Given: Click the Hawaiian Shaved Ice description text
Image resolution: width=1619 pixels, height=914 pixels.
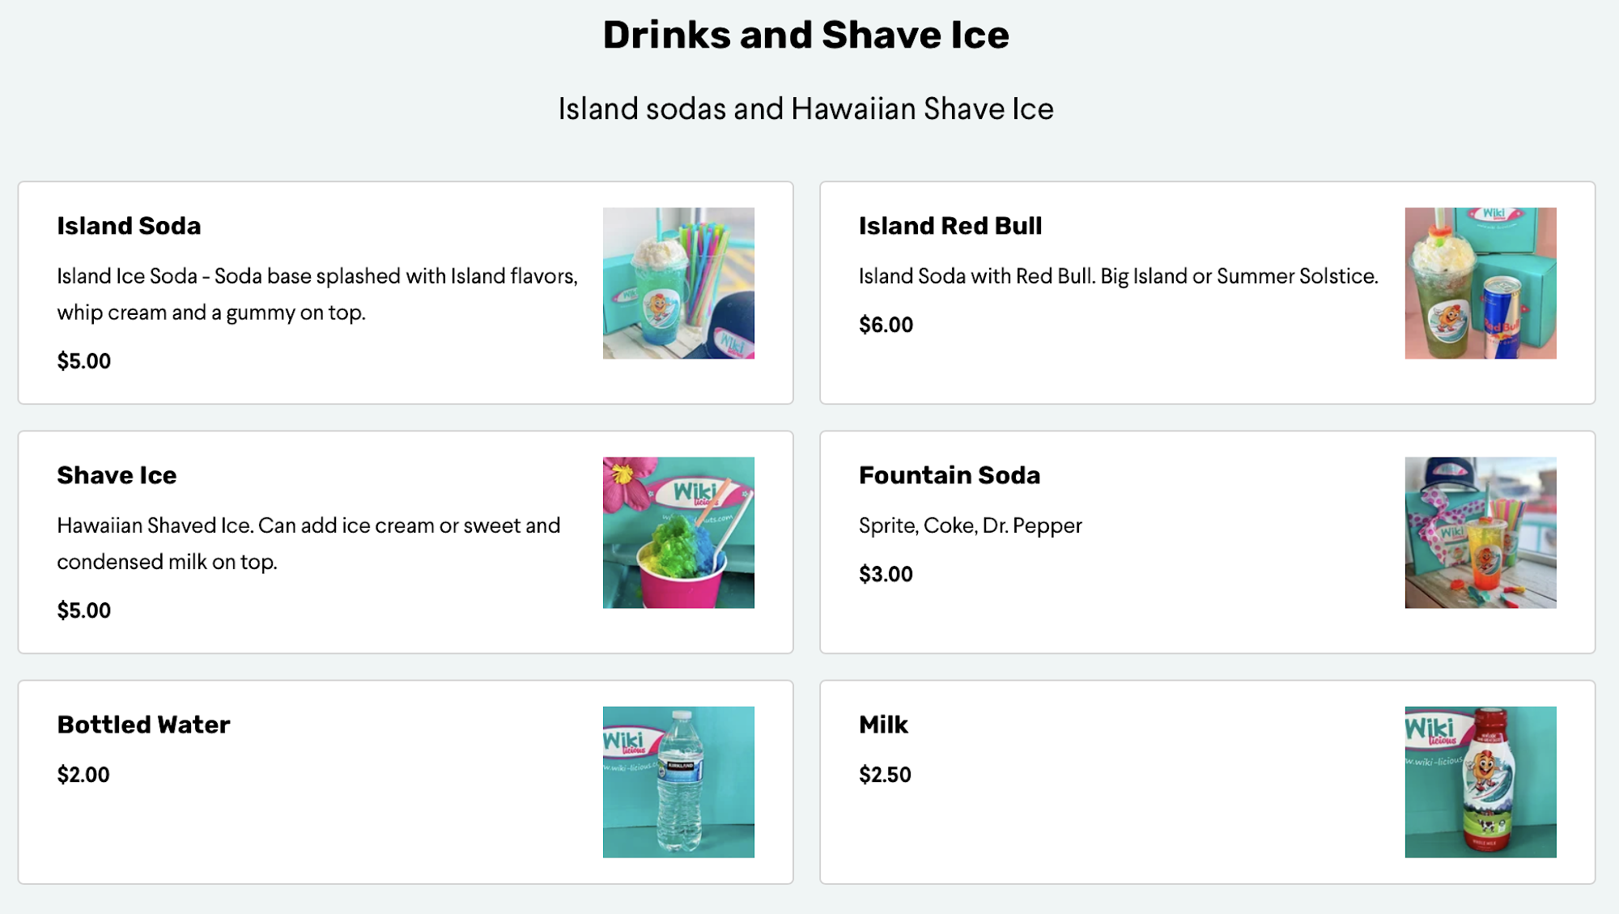Looking at the screenshot, I should [308, 543].
